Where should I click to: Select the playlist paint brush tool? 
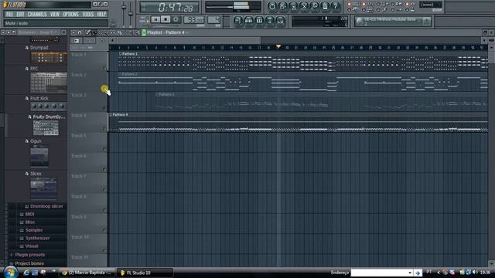[x=94, y=32]
